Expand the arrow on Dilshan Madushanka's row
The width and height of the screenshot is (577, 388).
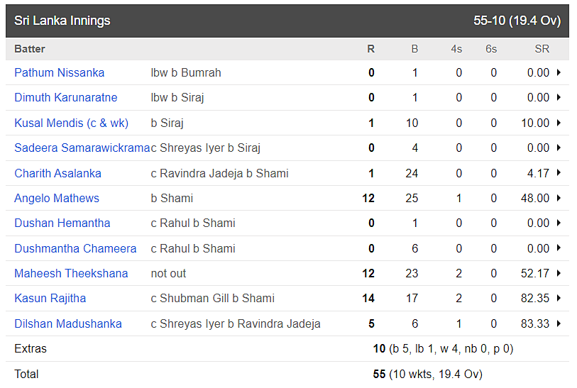coord(559,323)
